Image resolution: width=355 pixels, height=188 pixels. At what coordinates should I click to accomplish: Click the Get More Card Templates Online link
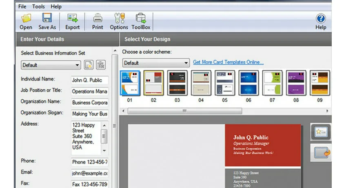click(x=228, y=62)
